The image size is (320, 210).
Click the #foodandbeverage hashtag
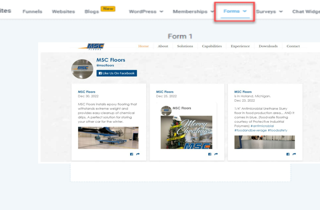point(250,130)
